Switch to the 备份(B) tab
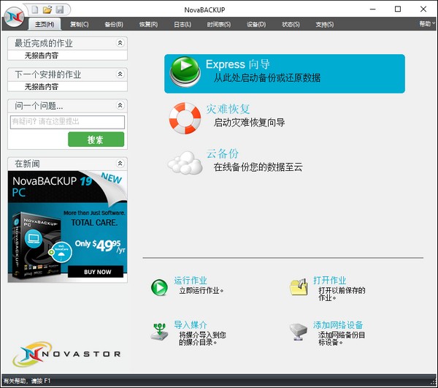The width and height of the screenshot is (438, 388). click(x=114, y=25)
